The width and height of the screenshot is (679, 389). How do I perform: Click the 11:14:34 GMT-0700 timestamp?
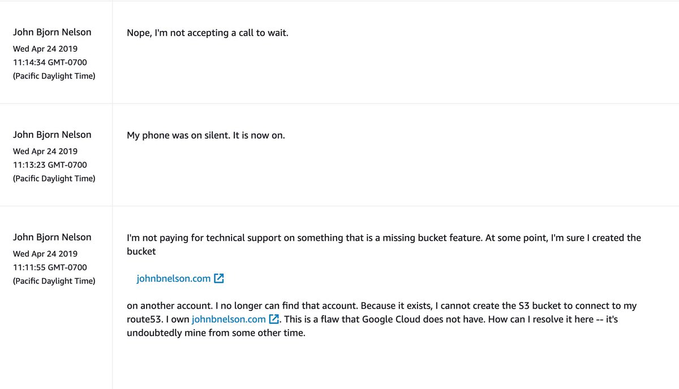[x=50, y=62]
